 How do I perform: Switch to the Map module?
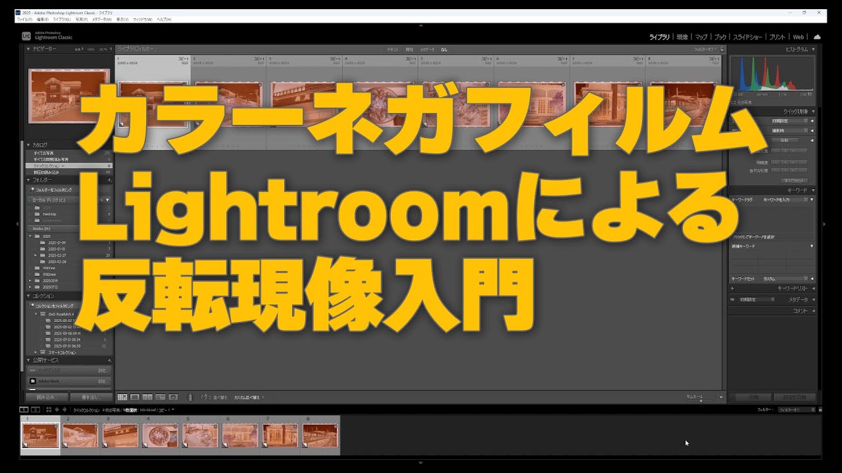tap(701, 37)
